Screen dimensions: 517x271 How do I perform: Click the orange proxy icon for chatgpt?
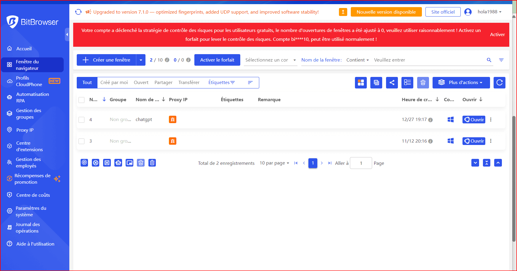[172, 120]
